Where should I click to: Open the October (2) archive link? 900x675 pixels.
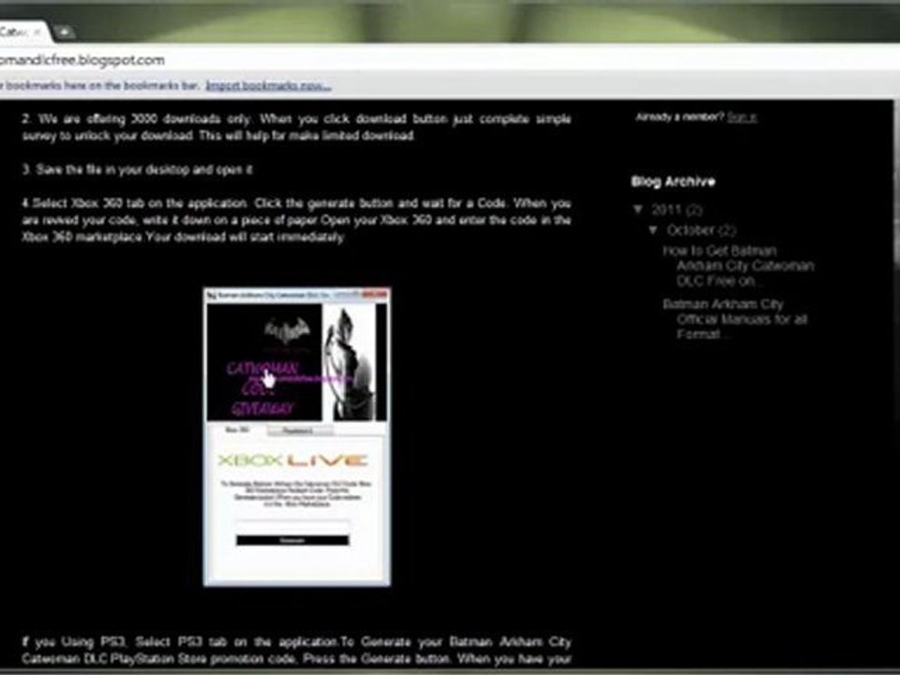[x=701, y=231]
